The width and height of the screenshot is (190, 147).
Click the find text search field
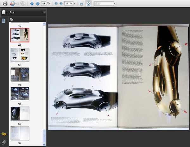point(103,3)
